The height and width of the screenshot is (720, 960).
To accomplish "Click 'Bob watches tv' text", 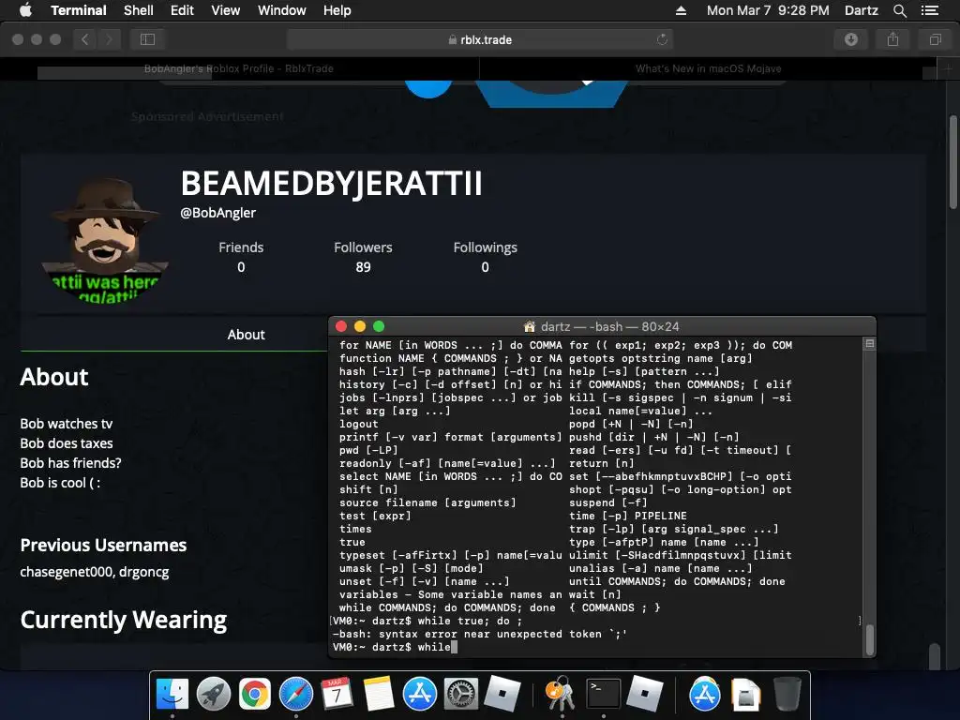I will click(67, 424).
